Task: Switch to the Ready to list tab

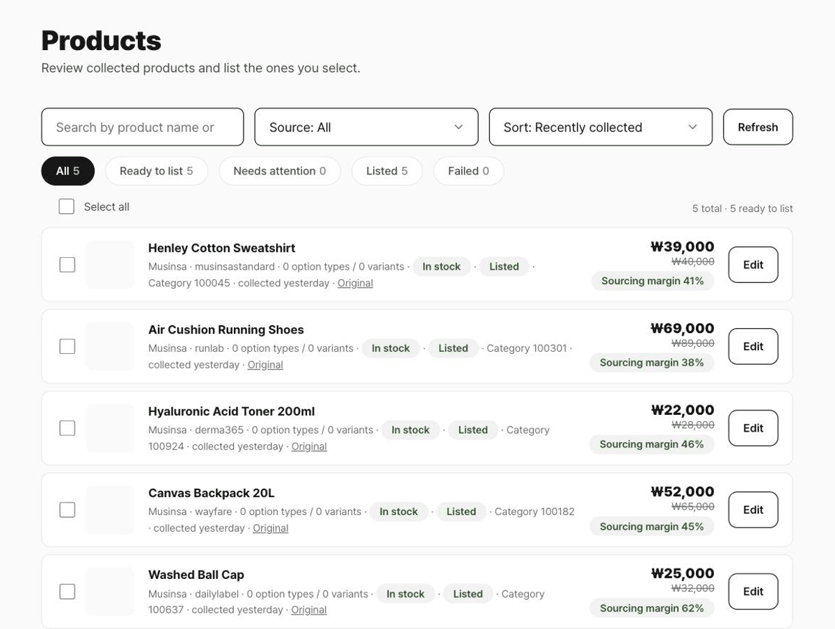Action: 157,171
